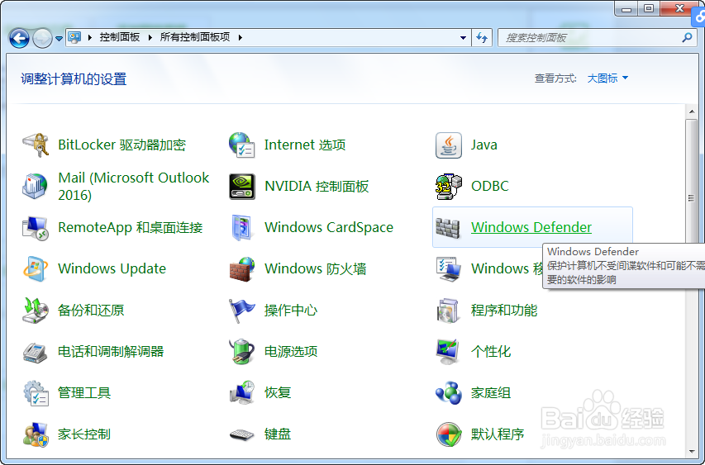Click the Windows 防火墙 firewall icon
The width and height of the screenshot is (705, 465).
click(242, 269)
